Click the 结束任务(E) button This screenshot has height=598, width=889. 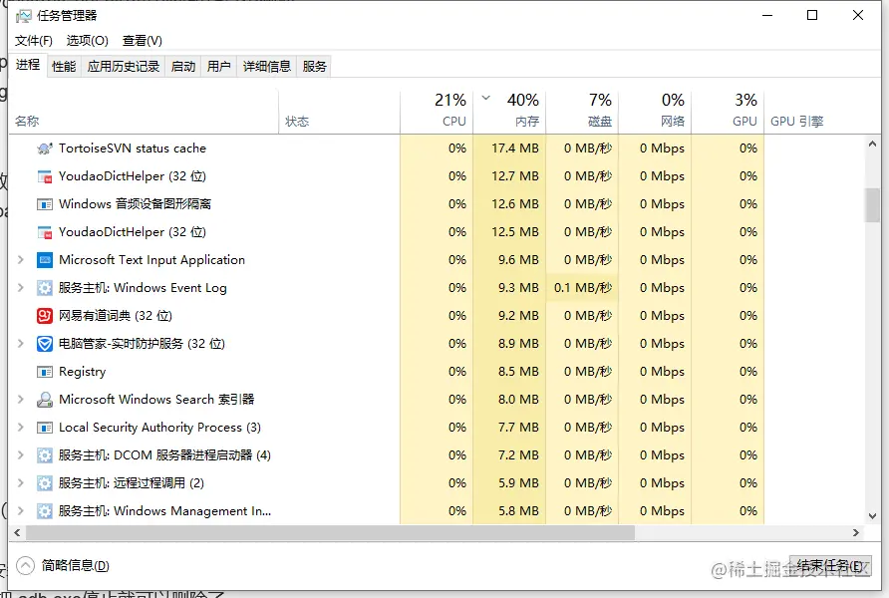click(x=830, y=566)
